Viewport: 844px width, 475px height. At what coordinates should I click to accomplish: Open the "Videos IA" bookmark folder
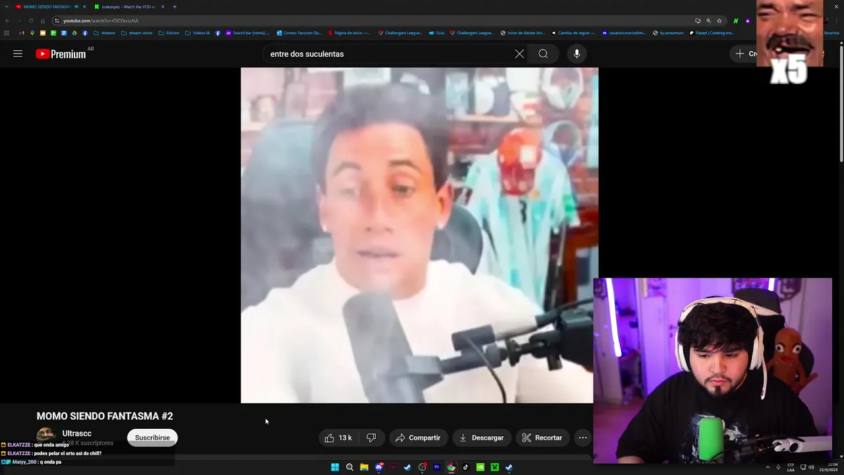(x=197, y=33)
